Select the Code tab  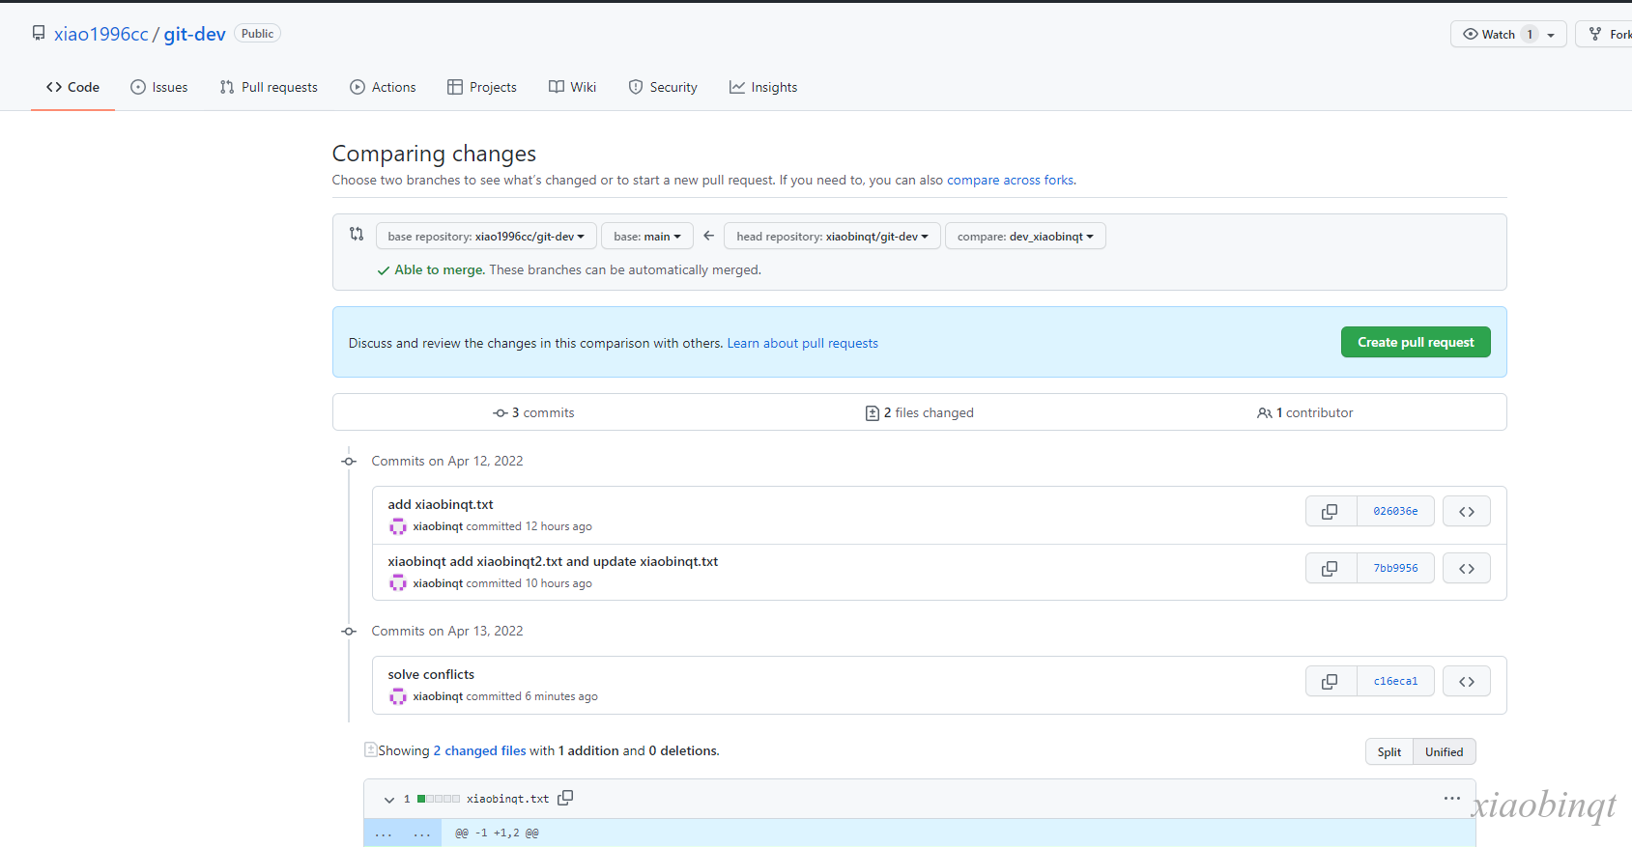72,87
